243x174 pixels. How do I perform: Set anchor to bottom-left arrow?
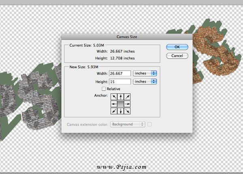click(x=114, y=110)
